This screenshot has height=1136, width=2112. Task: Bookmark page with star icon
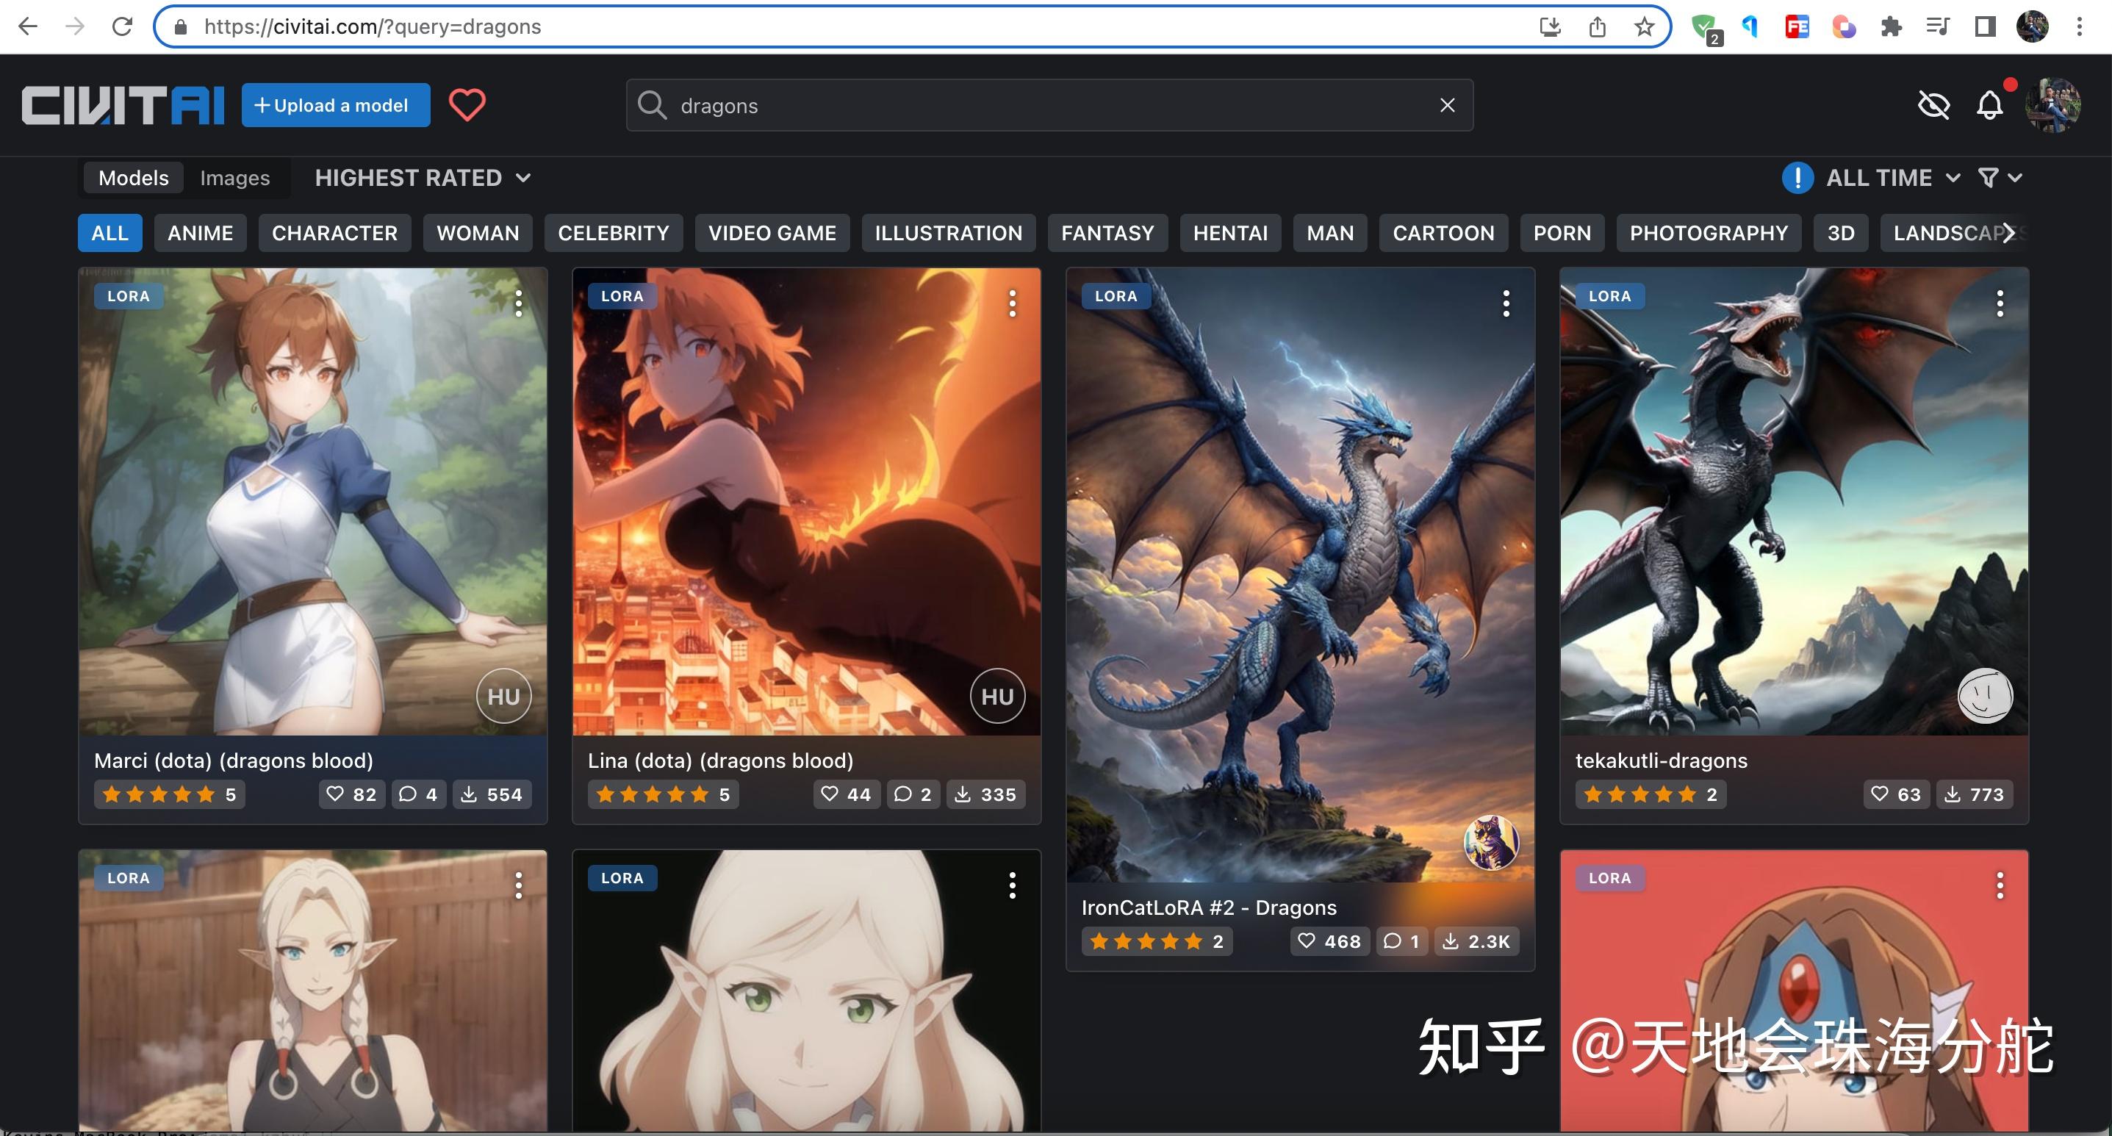tap(1644, 27)
